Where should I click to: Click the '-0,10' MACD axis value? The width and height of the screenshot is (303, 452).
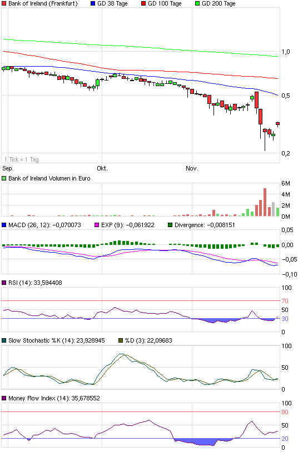click(x=289, y=274)
